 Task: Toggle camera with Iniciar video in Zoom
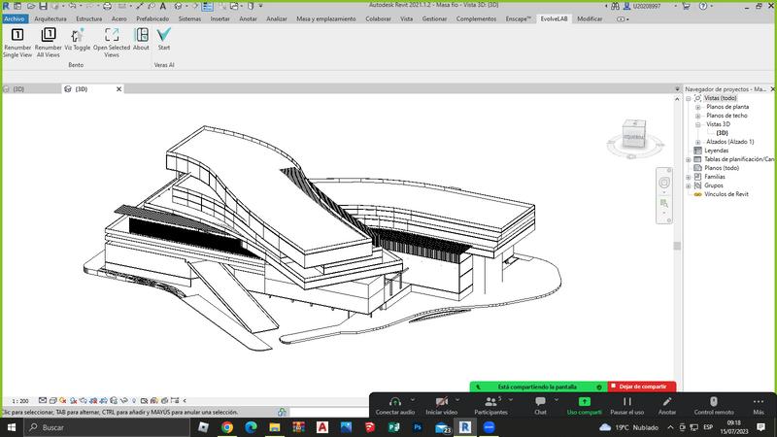tap(441, 402)
